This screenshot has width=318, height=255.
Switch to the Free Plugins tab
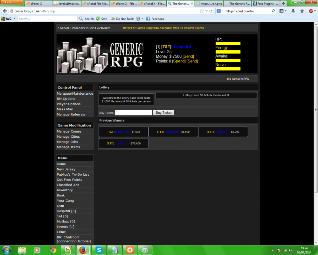[266, 4]
